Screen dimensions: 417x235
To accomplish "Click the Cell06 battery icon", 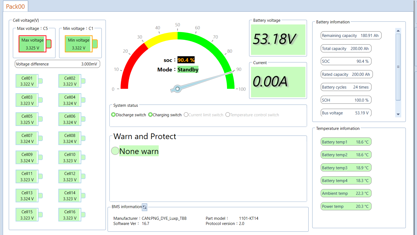I will (72, 119).
